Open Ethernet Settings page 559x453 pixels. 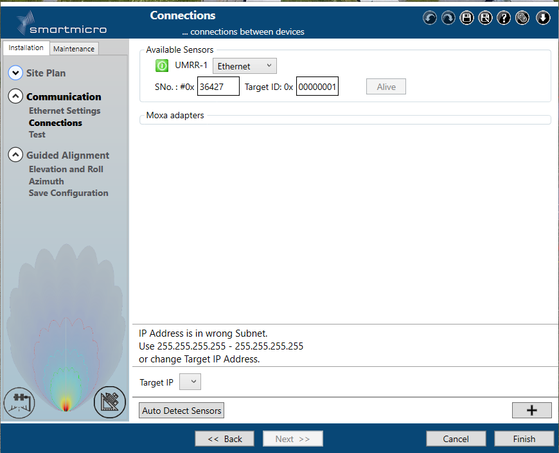(64, 111)
